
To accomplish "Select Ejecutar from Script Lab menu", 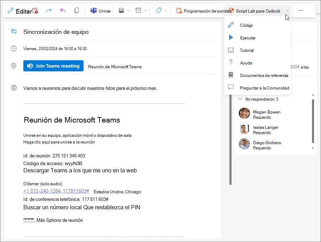I will coord(257,38).
